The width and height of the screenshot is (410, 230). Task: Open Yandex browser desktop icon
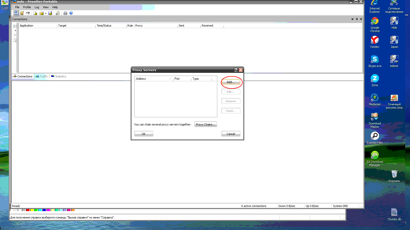(x=375, y=42)
